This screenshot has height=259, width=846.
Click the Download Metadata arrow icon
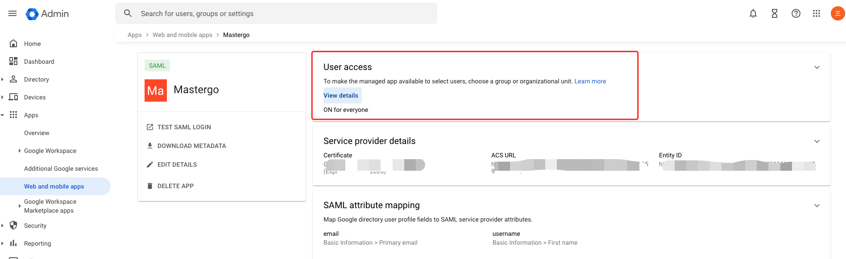point(150,146)
